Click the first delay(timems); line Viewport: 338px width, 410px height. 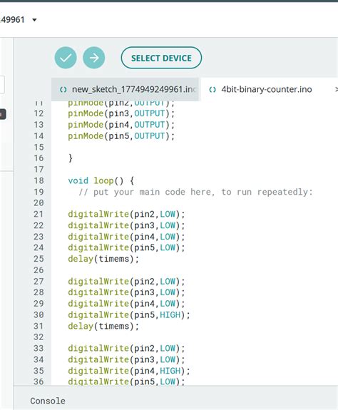(x=103, y=259)
